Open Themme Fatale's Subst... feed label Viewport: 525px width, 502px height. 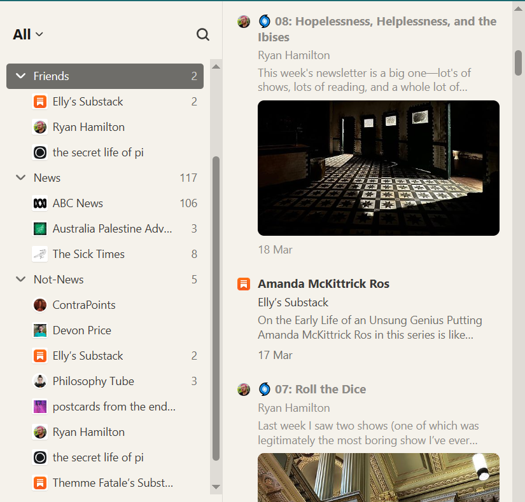[113, 483]
